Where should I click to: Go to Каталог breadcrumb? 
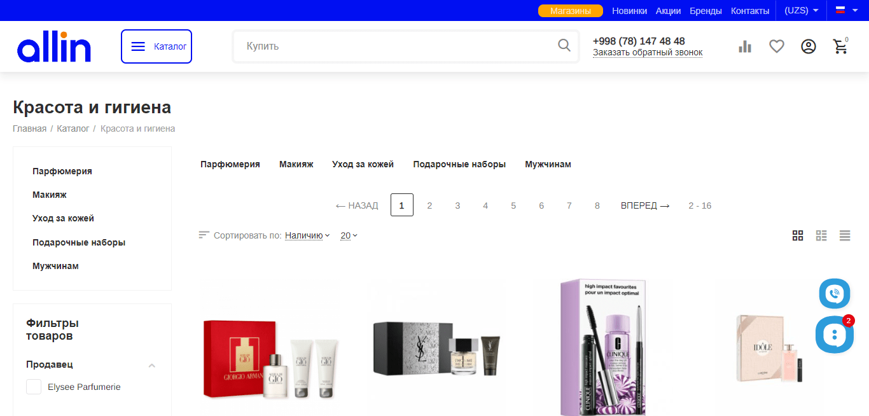pos(73,128)
